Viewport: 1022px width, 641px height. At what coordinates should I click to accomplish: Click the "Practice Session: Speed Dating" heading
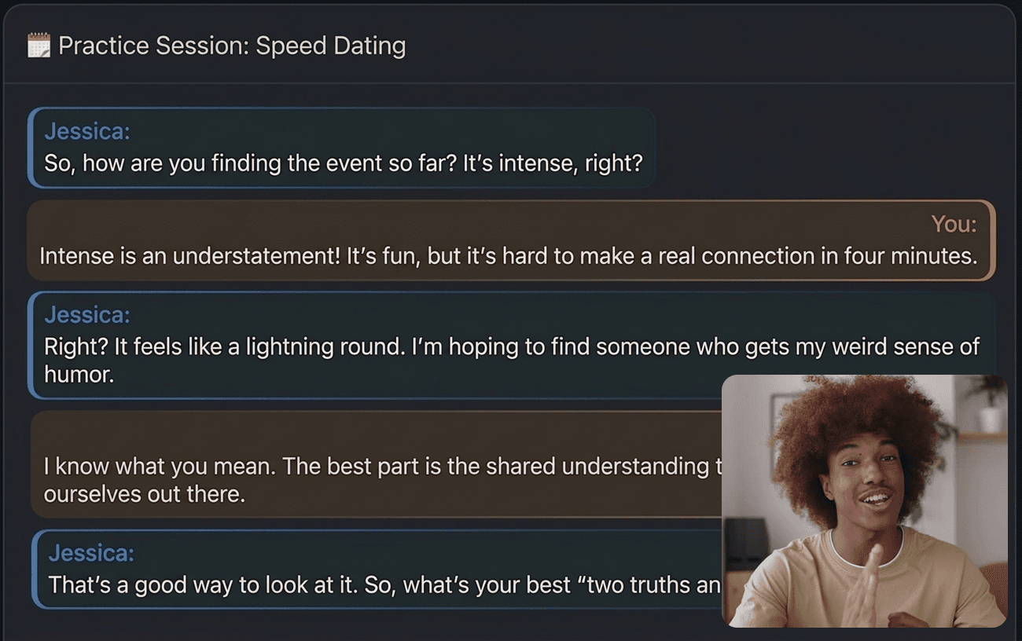(x=232, y=46)
